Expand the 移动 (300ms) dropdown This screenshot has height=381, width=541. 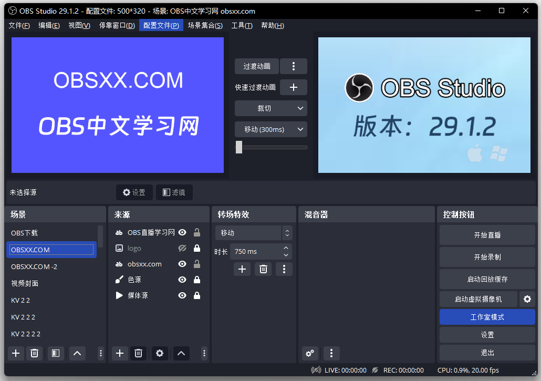(x=271, y=129)
